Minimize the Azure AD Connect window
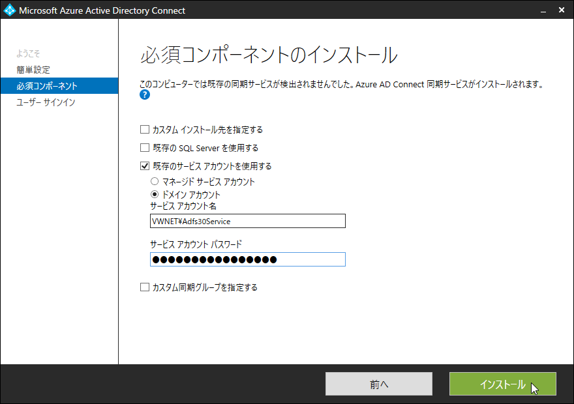This screenshot has width=574, height=404. (x=543, y=10)
